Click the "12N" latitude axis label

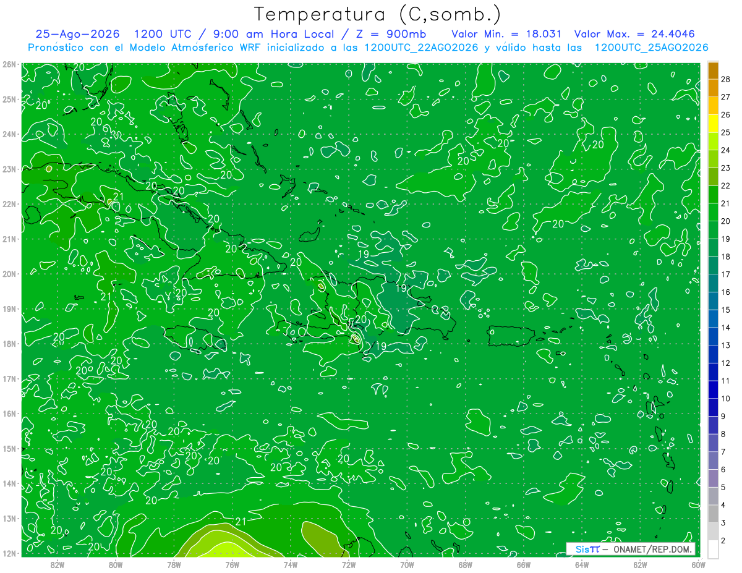click(9, 553)
